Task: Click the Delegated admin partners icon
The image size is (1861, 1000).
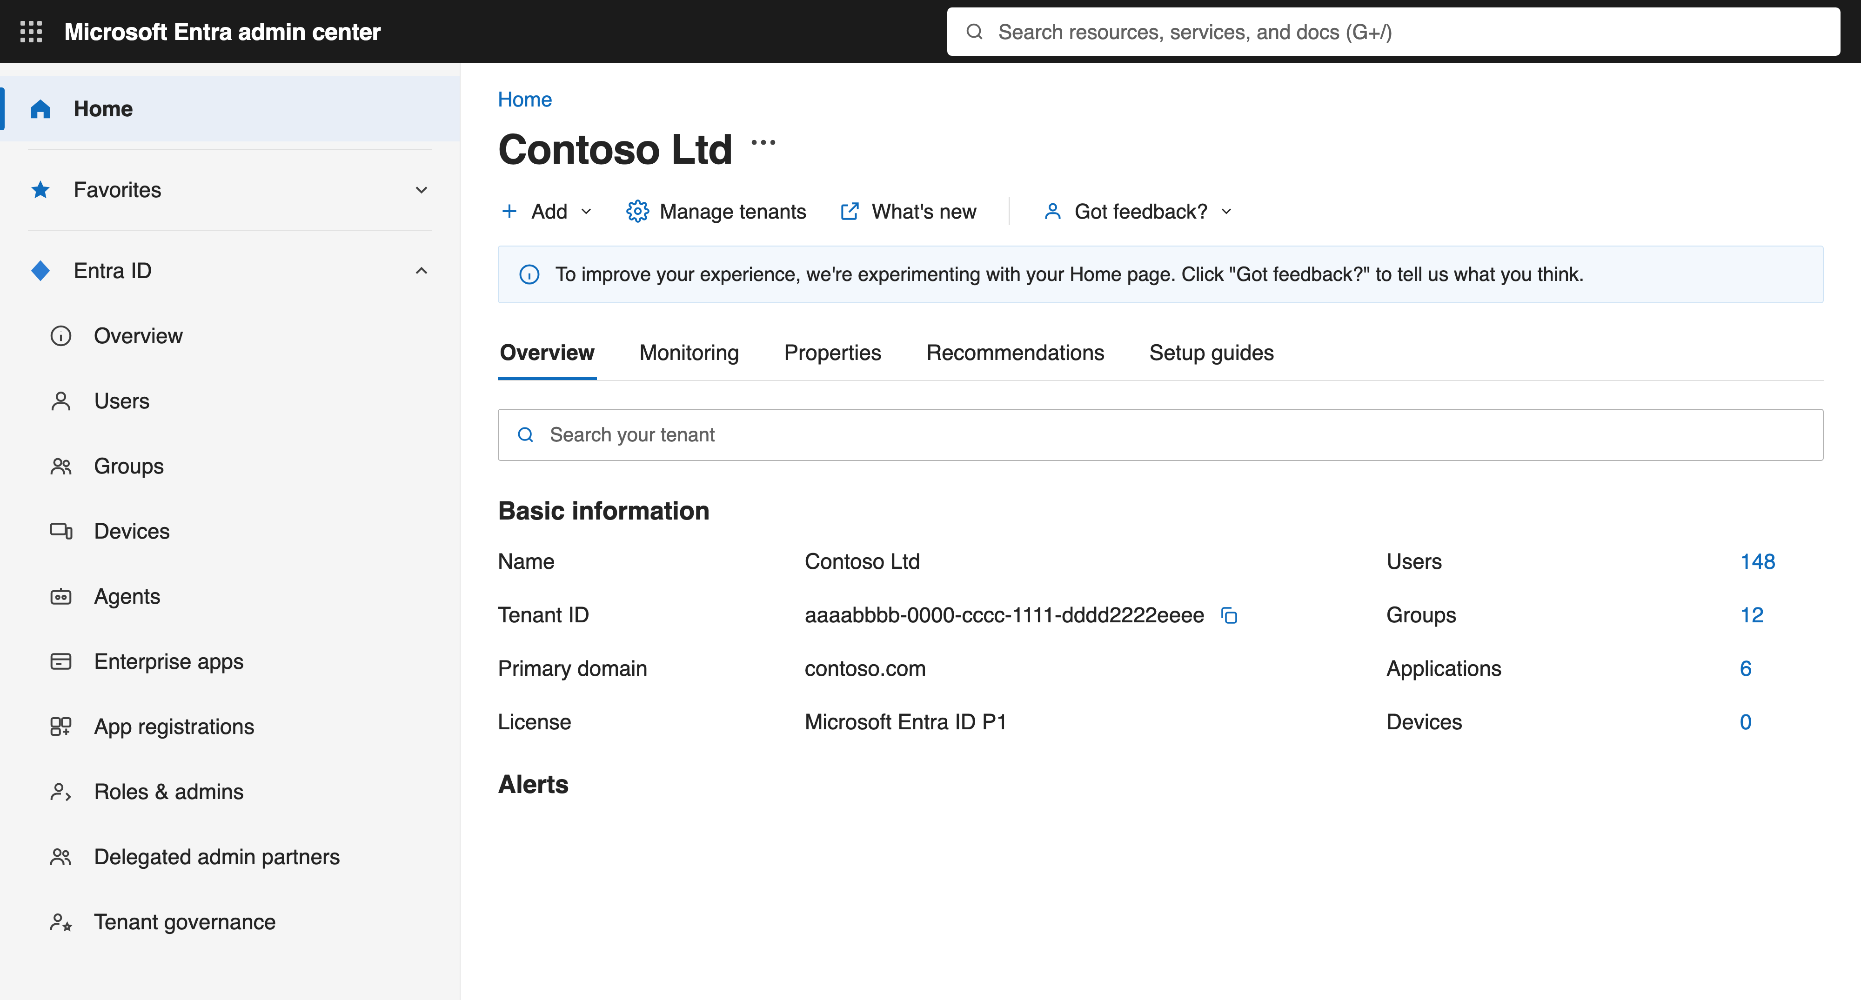Action: pyautogui.click(x=60, y=857)
